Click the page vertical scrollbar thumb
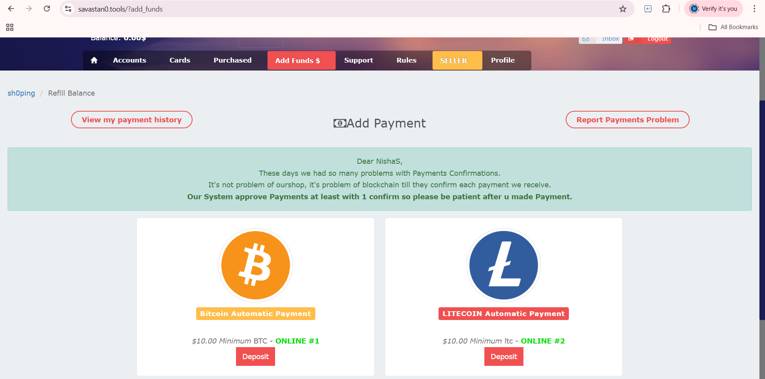Image resolution: width=765 pixels, height=379 pixels. click(x=762, y=210)
